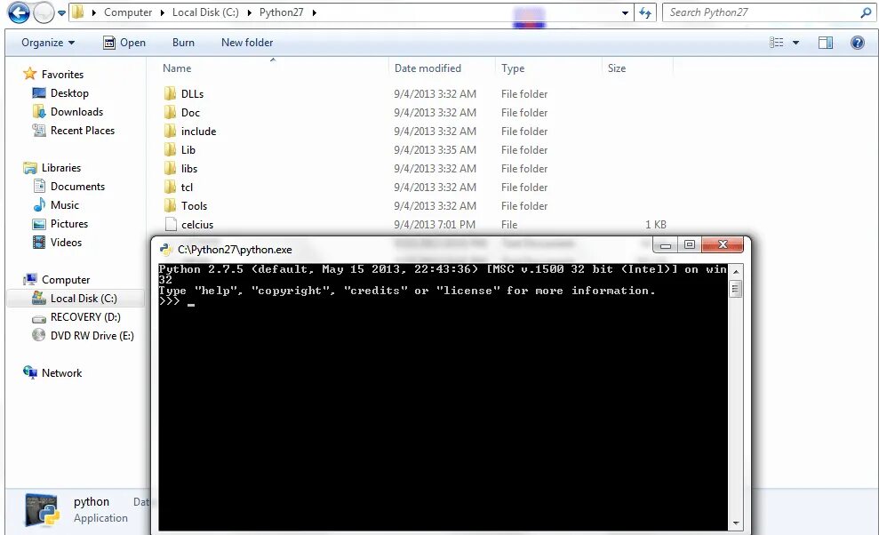Image resolution: width=879 pixels, height=535 pixels.
Task: Open the Documents library
Action: (x=77, y=187)
